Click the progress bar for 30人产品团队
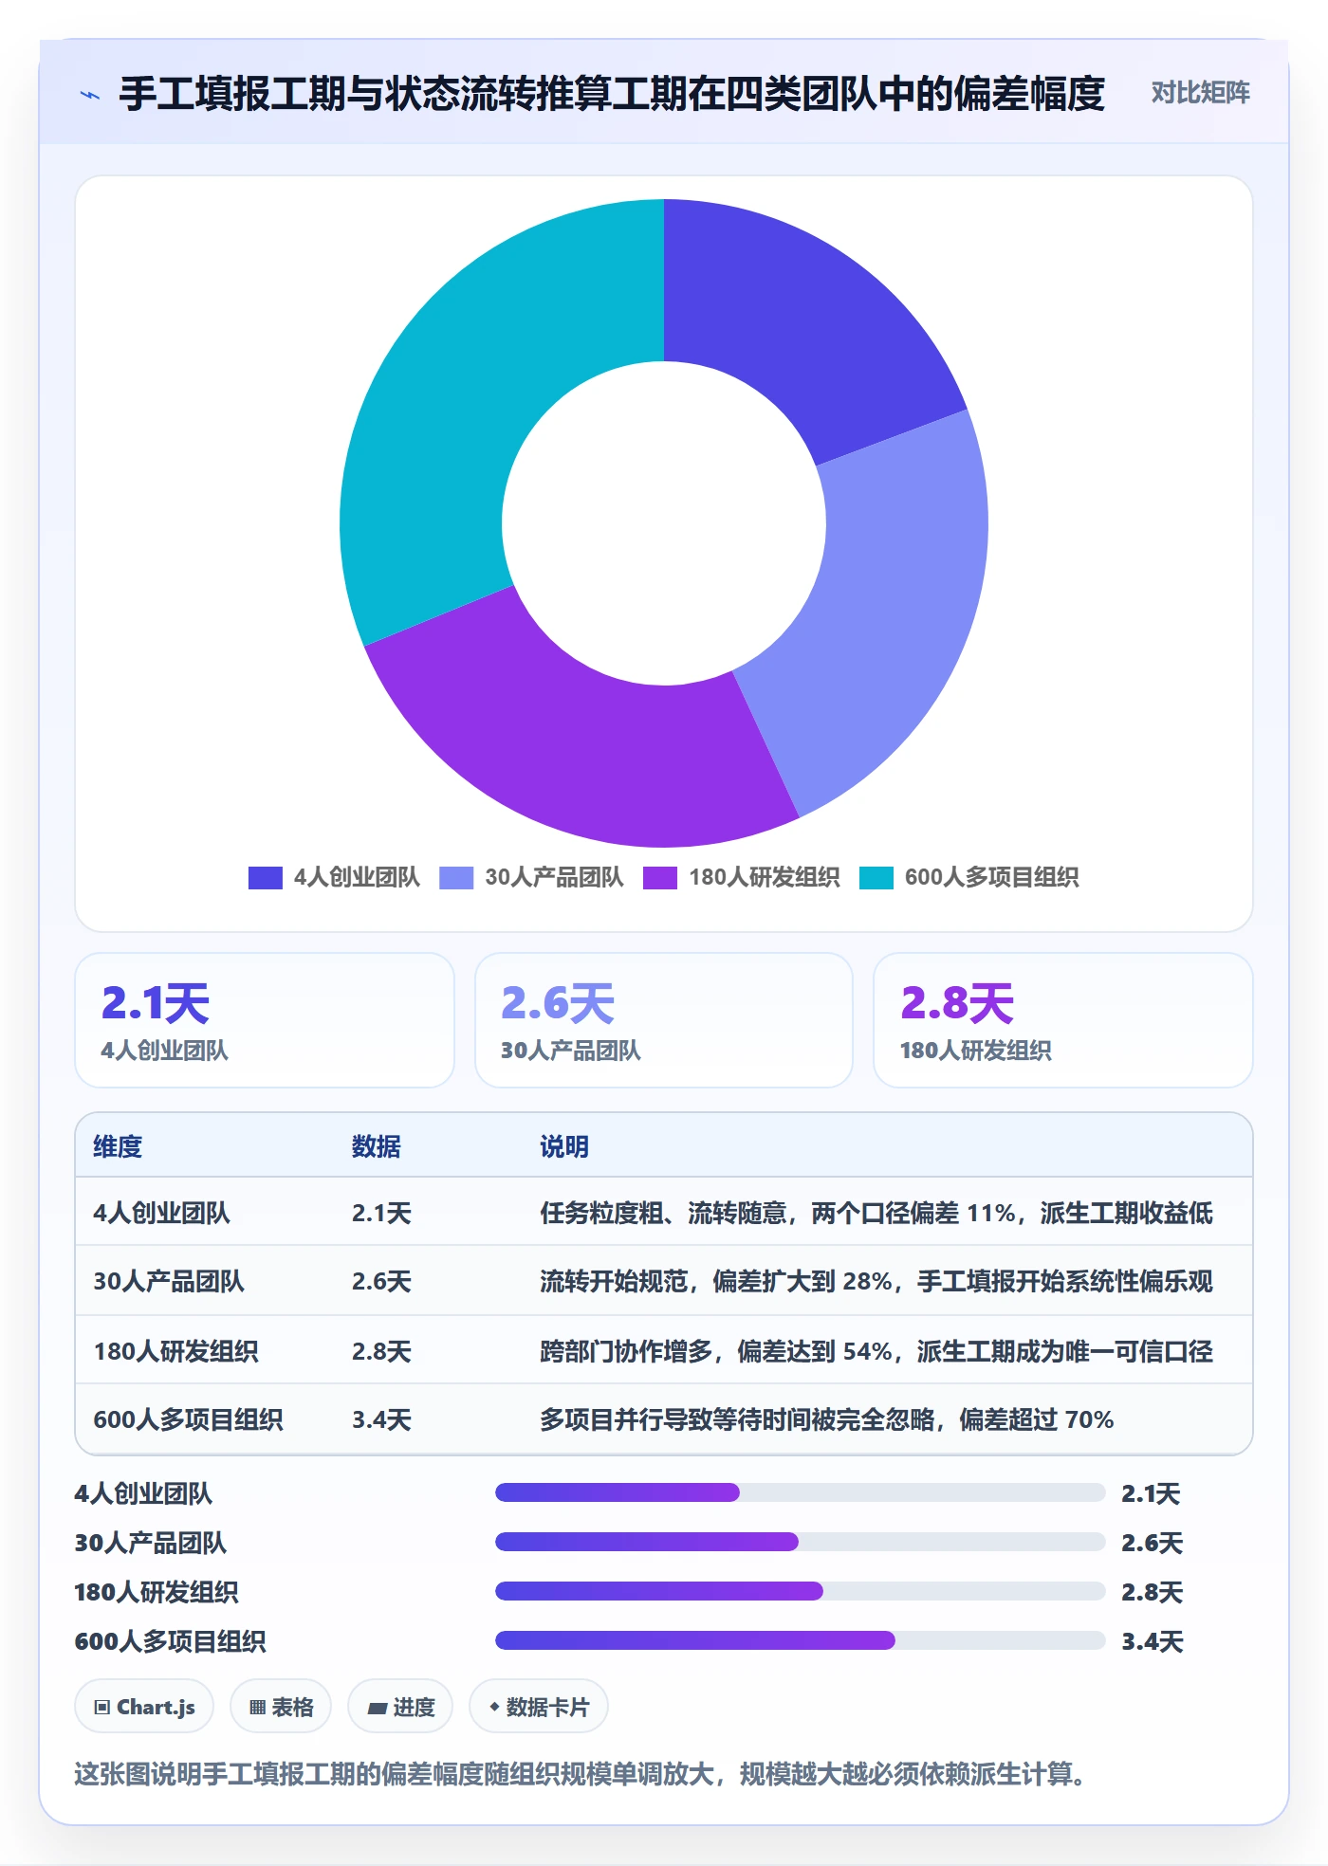 pyautogui.click(x=800, y=1542)
